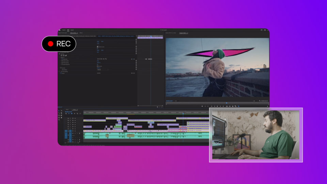Select the Selection tool in timeline toolbar
Viewport: 327px width, 184px height.
click(x=59, y=111)
